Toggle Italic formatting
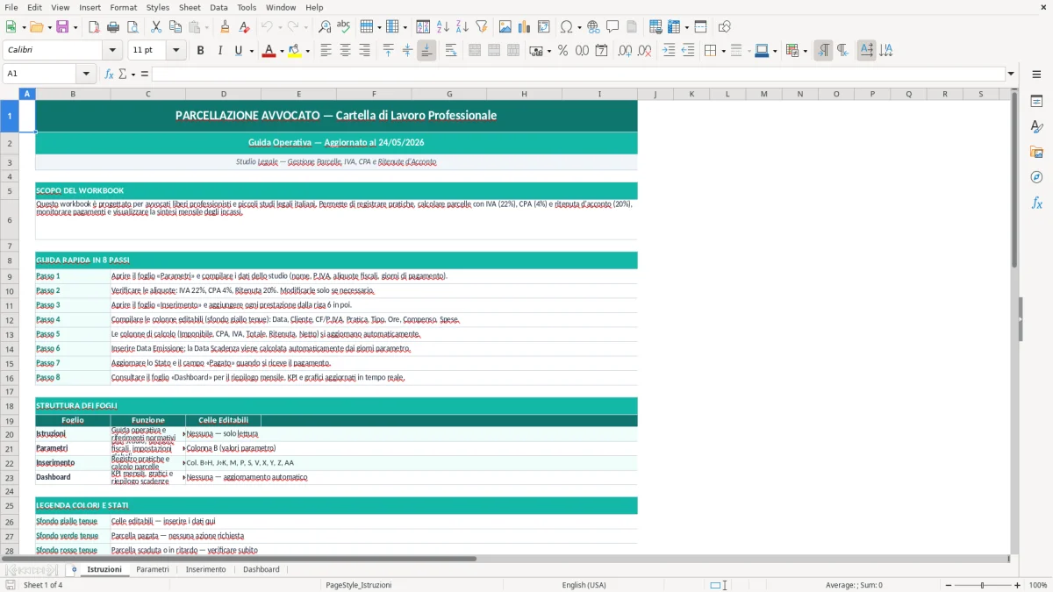The width and height of the screenshot is (1053, 592). tap(219, 51)
